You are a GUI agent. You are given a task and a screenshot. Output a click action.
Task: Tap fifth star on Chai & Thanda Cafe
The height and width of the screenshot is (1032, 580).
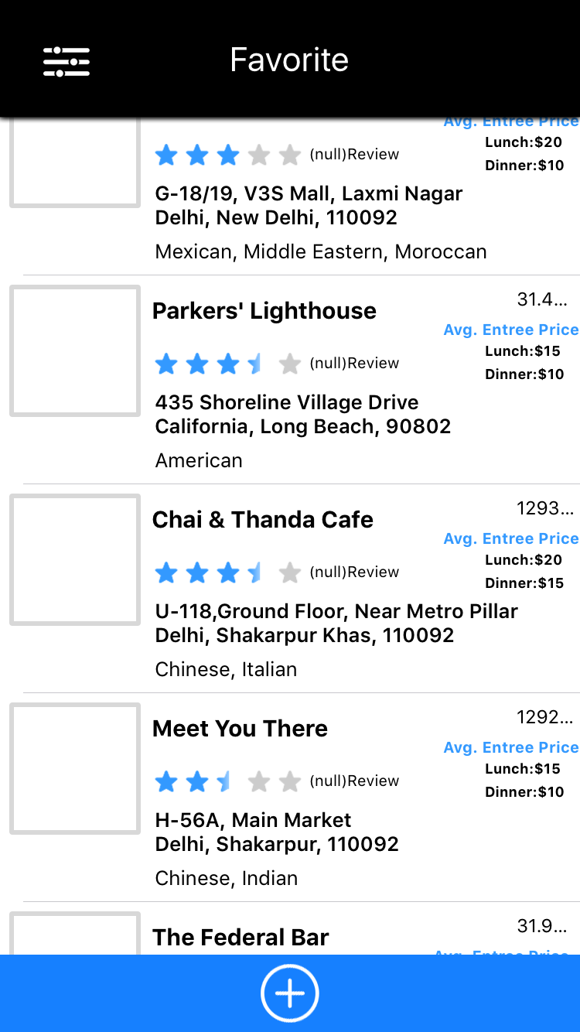pyautogui.click(x=289, y=572)
